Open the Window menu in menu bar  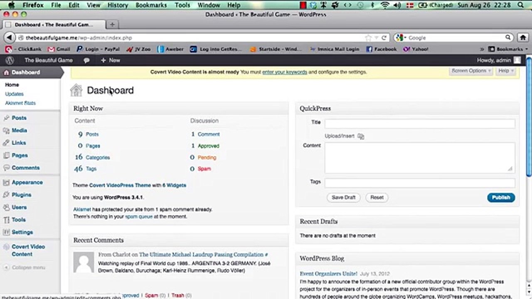[209, 5]
